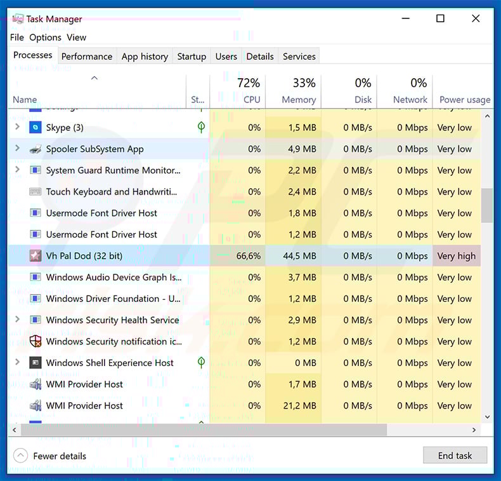Click the horizontal scrollbar left arrow
The height and width of the screenshot is (481, 501).
tap(15, 430)
